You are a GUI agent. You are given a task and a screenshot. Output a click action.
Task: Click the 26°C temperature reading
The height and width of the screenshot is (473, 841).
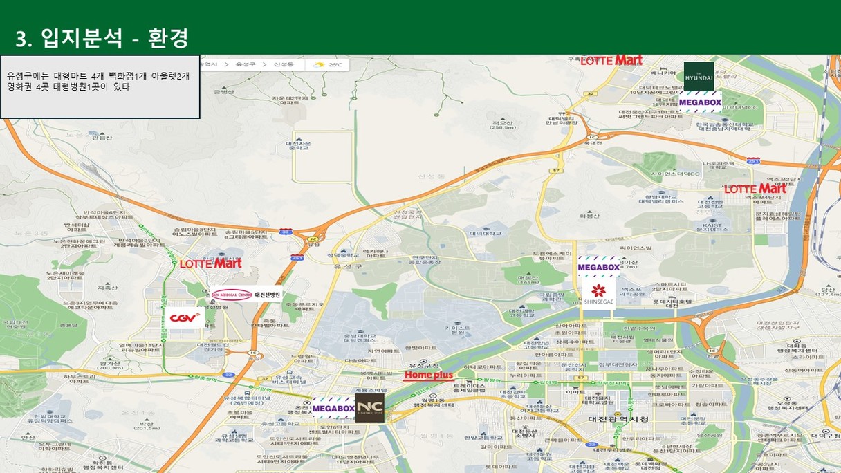pyautogui.click(x=335, y=64)
